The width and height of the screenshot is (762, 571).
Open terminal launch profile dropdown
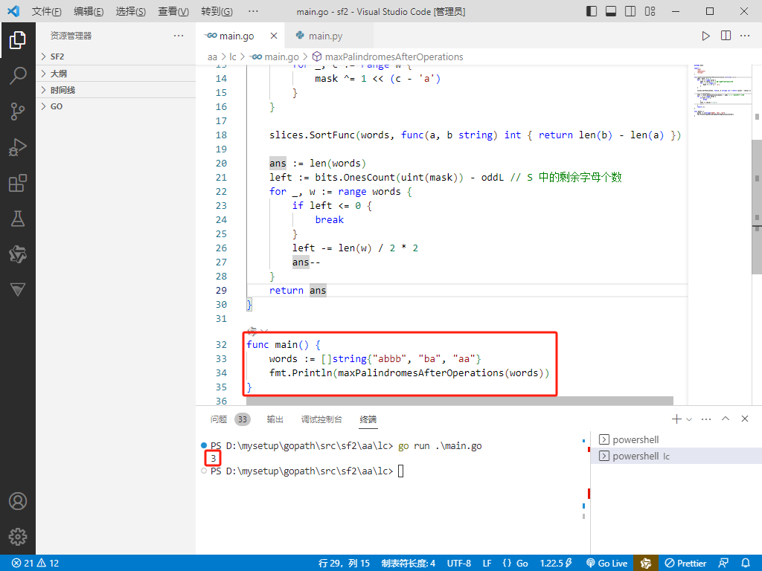(688, 419)
